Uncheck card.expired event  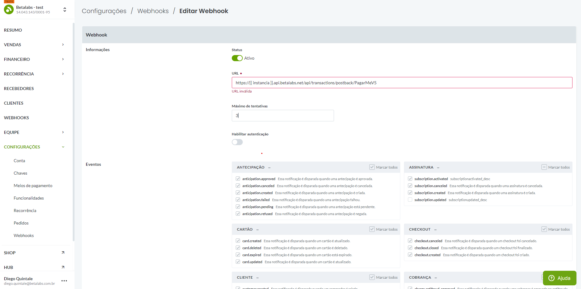[x=238, y=255]
